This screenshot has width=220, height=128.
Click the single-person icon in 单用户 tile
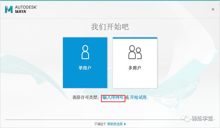point(85,52)
